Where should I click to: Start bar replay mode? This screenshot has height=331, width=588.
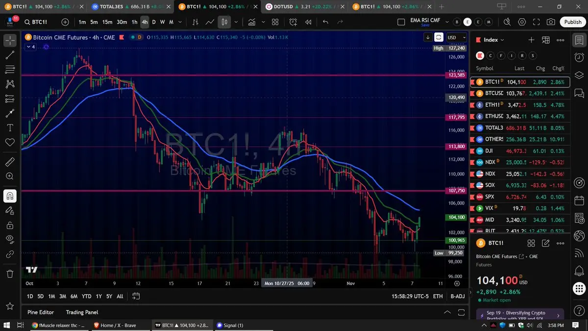pos(308,22)
